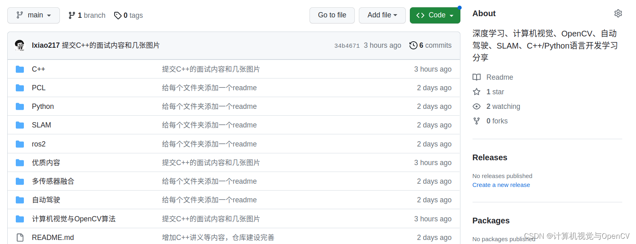The height and width of the screenshot is (244, 636).
Task: Open the SLAM folder
Action: pos(41,125)
